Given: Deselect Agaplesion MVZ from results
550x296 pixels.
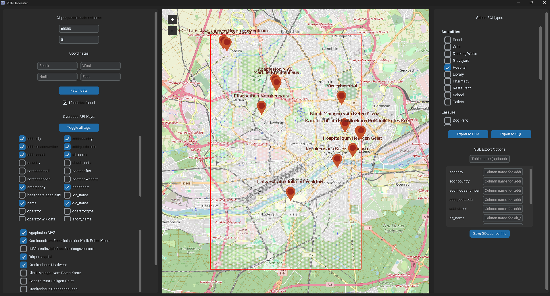Looking at the screenshot, I should click(x=24, y=233).
